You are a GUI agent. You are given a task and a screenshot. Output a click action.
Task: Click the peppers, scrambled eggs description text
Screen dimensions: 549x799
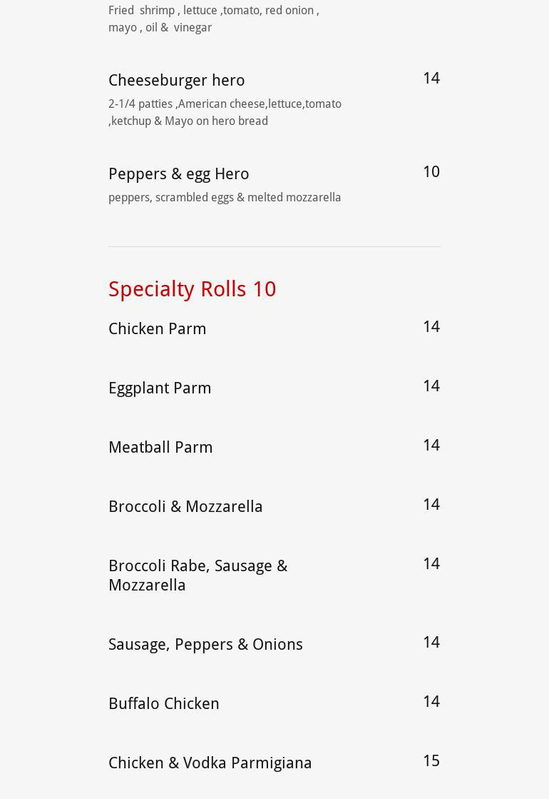pyautogui.click(x=224, y=197)
